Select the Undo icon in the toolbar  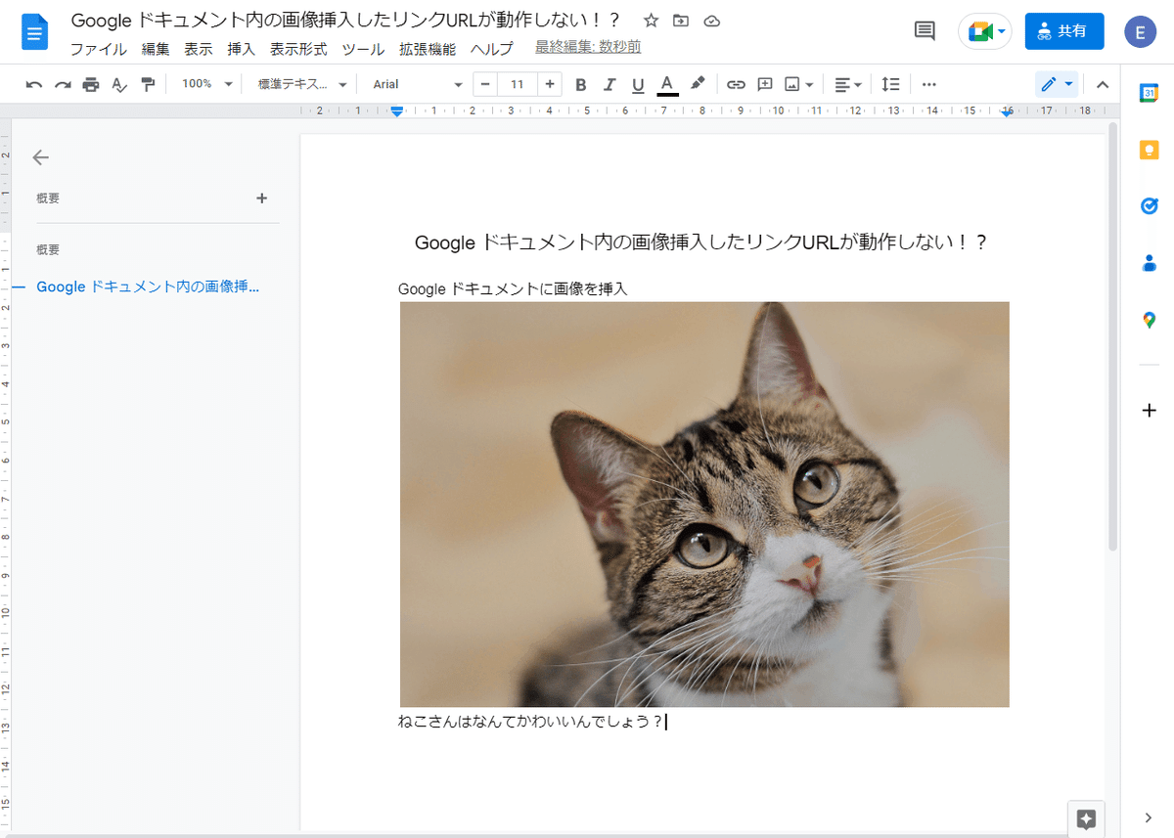33,84
